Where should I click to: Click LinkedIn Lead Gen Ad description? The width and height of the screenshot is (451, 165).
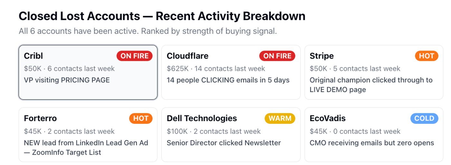point(86,148)
